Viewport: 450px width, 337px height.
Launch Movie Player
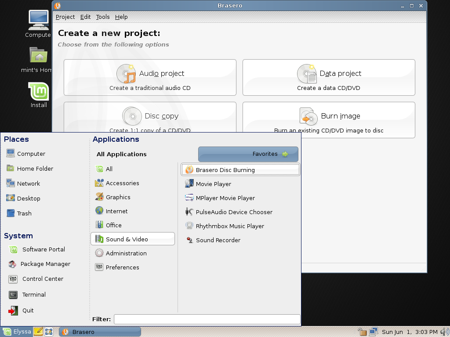point(240,184)
